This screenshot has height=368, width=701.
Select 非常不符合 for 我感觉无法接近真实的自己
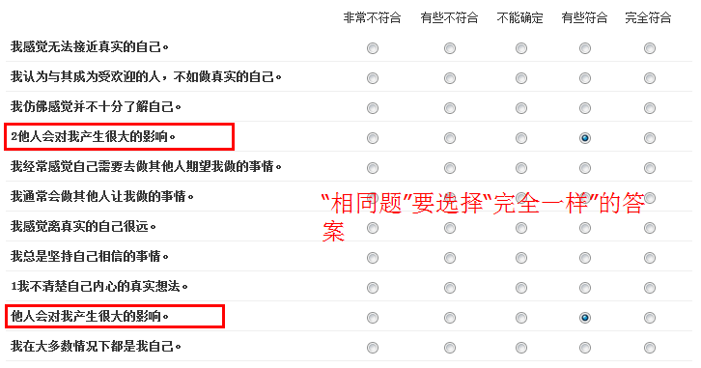373,48
